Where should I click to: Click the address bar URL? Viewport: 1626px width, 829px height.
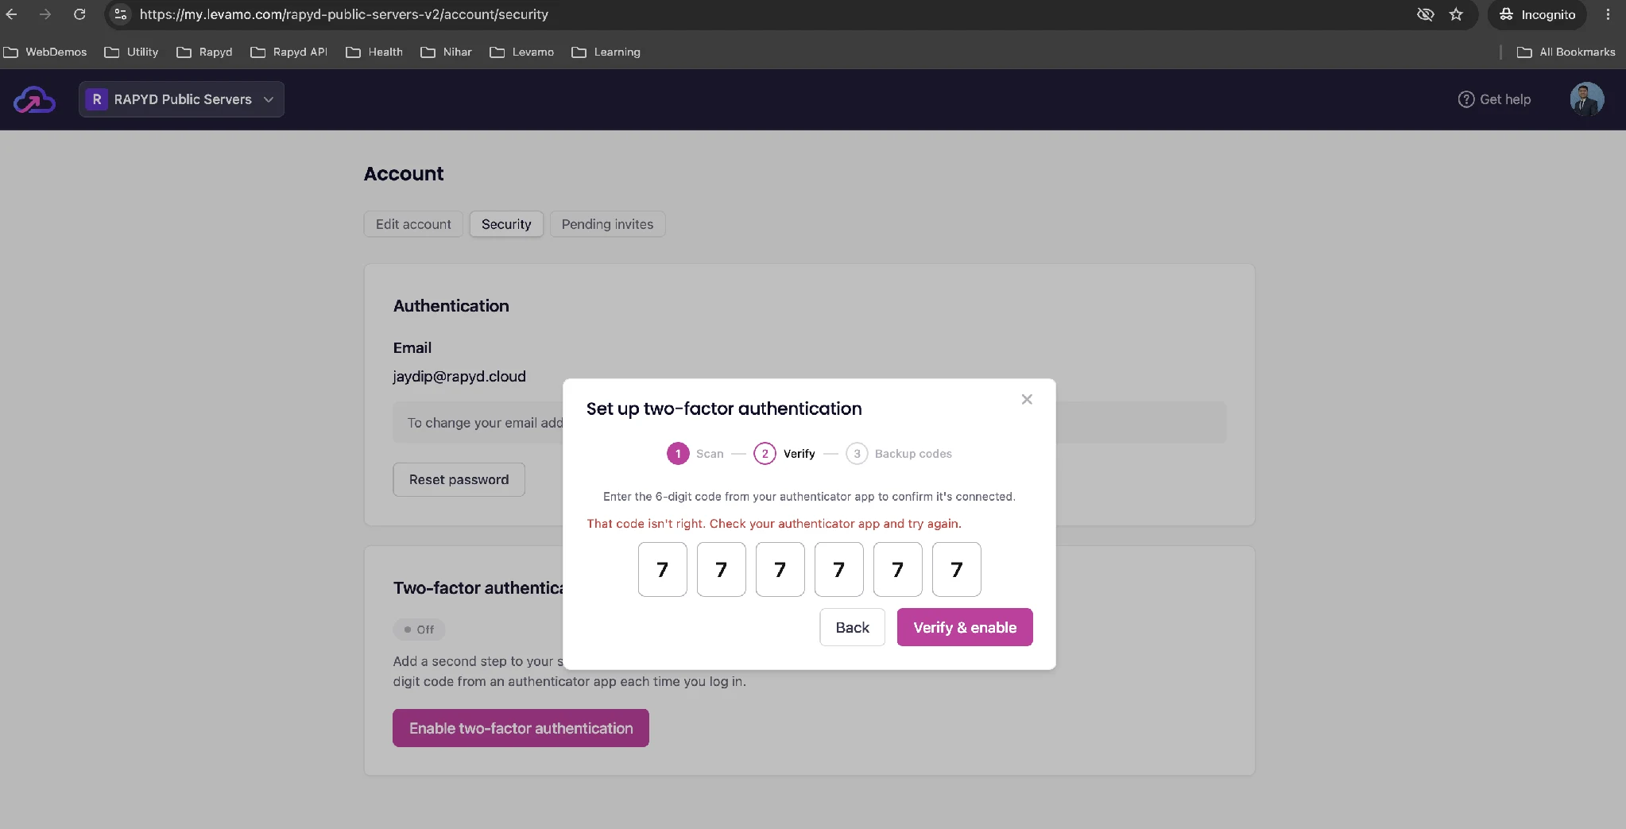[344, 14]
